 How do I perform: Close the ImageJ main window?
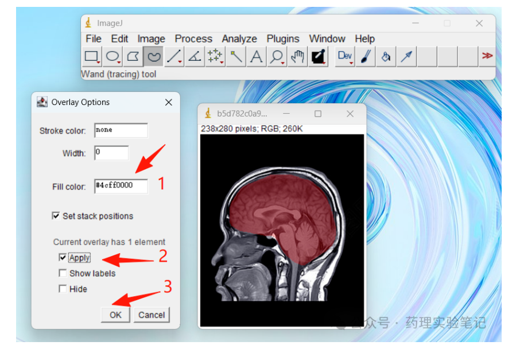(x=479, y=23)
